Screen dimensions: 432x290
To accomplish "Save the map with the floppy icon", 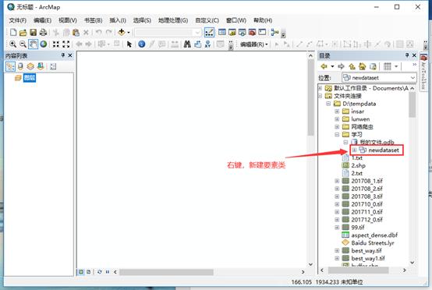I will click(x=34, y=33).
